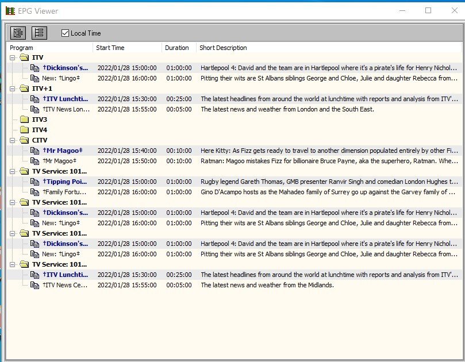Collapse the ITV+1 channel node
Screen dimensions: 465x362
point(12,88)
